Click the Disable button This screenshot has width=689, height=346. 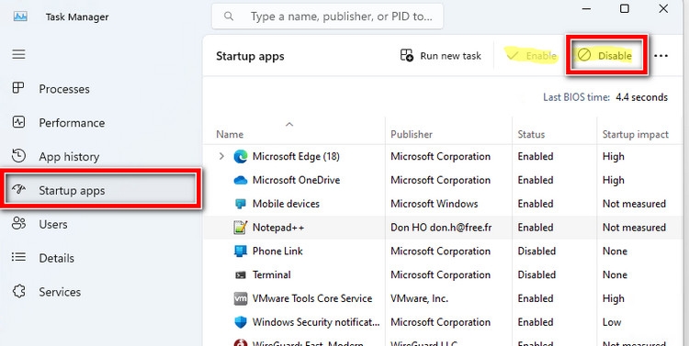coord(605,55)
